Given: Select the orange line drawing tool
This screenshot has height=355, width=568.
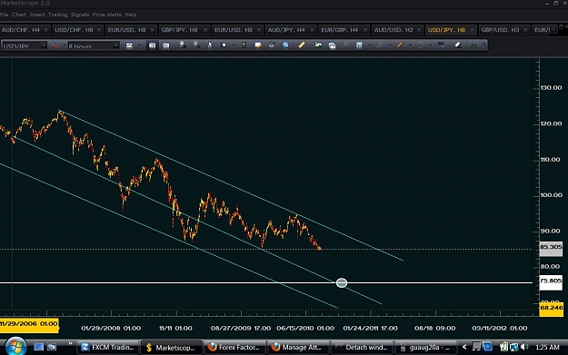Looking at the screenshot, I should pos(400,45).
